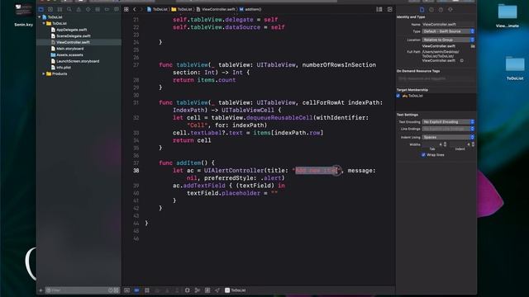Screen dimensions: 529x297
Task: Click the editor options split icon
Action: point(379,9)
